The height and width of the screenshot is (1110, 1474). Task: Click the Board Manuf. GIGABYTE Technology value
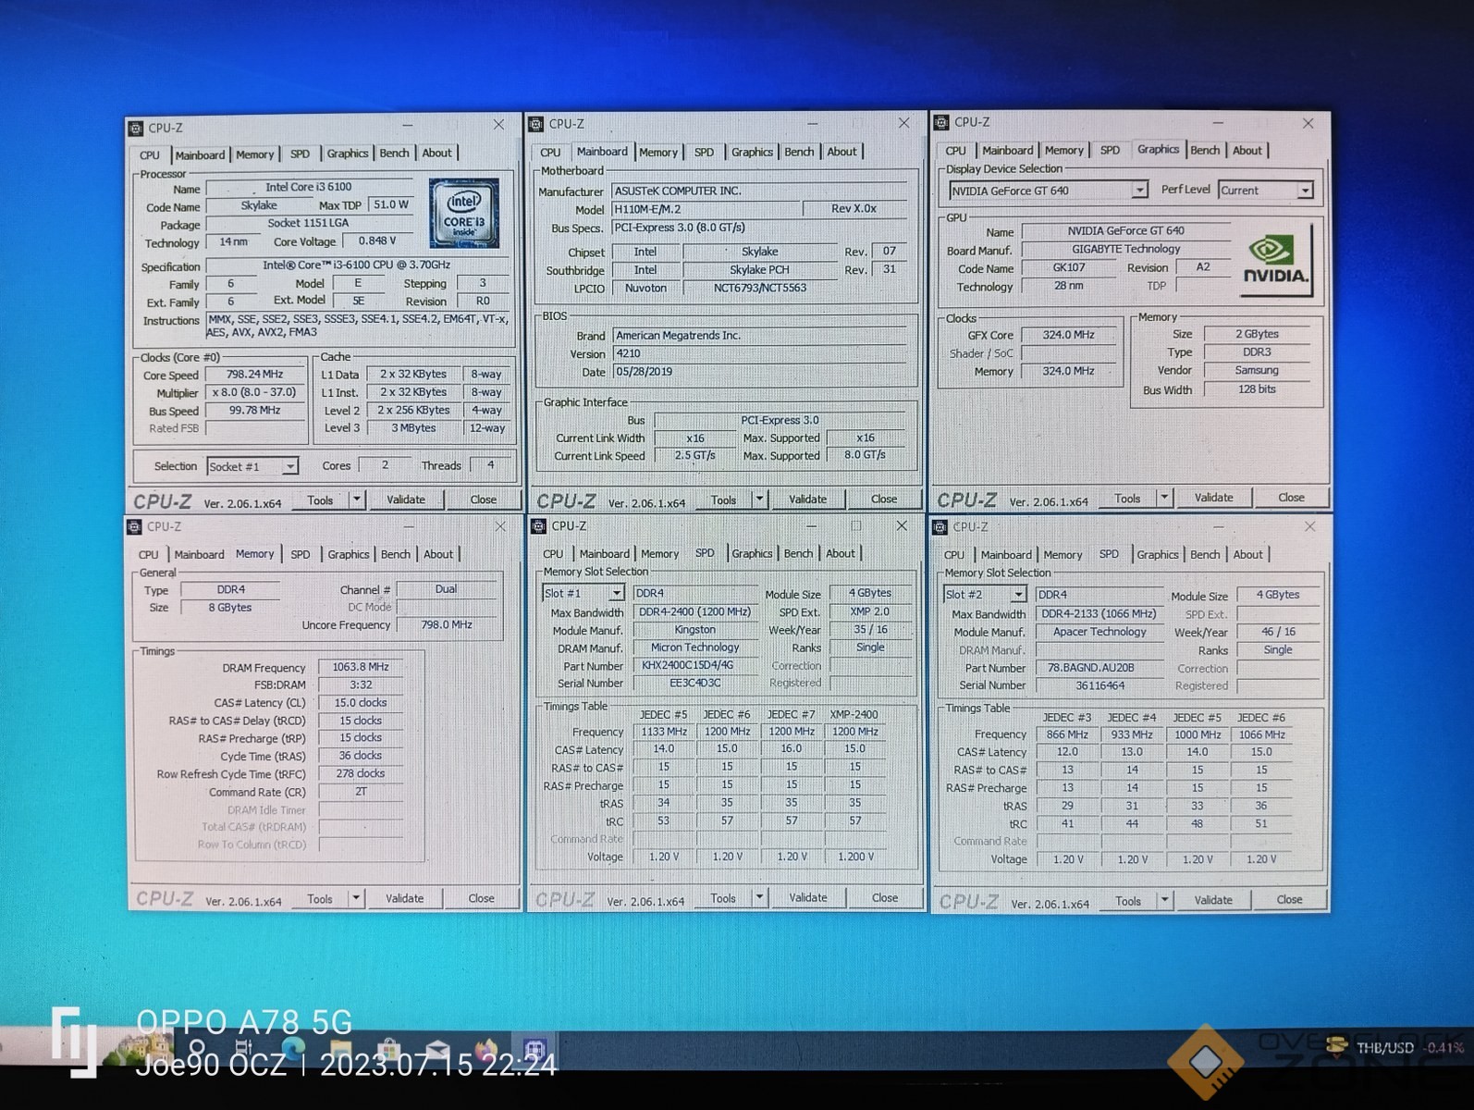[x=1125, y=249]
